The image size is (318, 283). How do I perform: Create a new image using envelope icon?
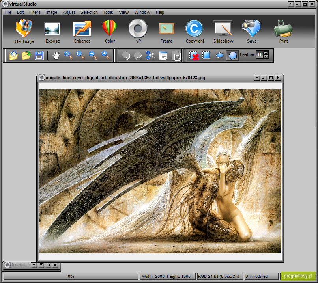13,55
